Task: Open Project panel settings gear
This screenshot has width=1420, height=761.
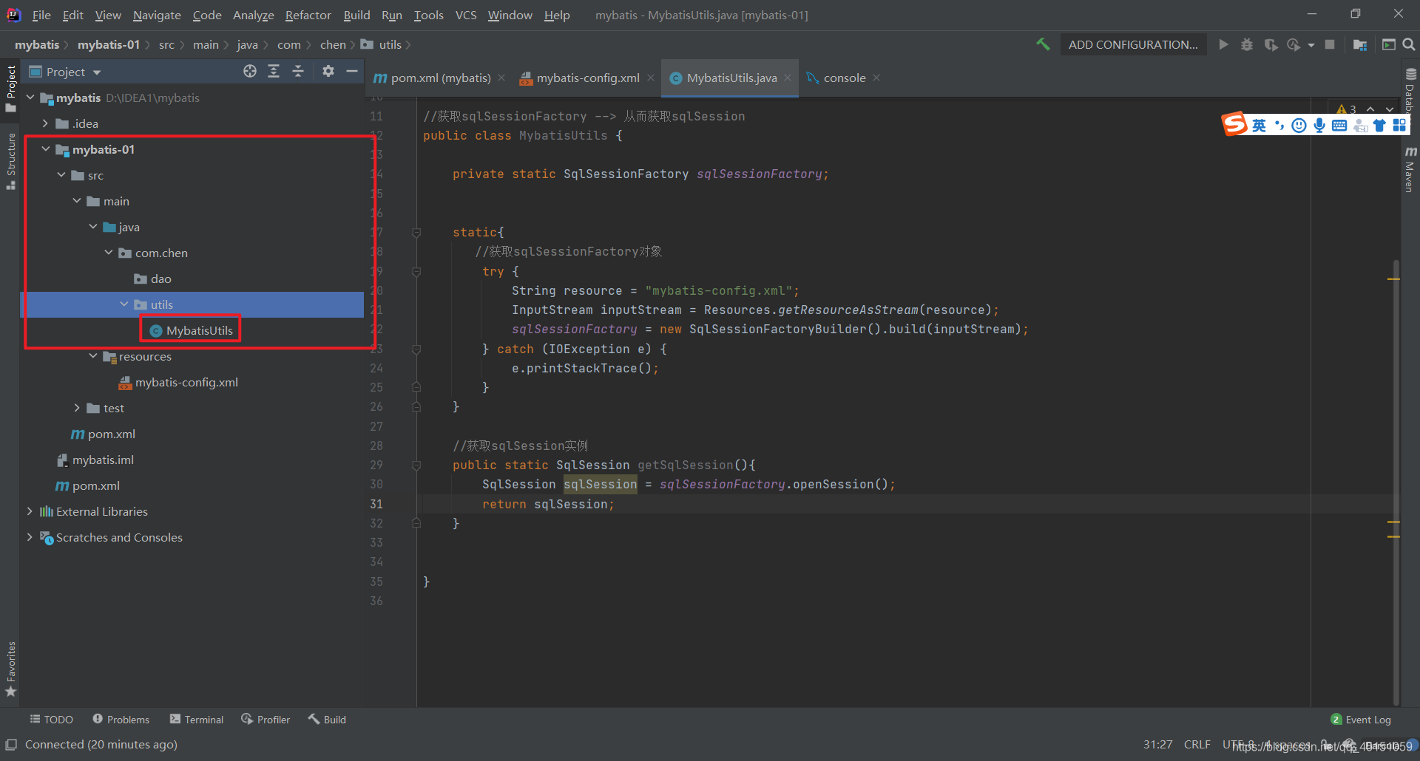Action: (328, 71)
